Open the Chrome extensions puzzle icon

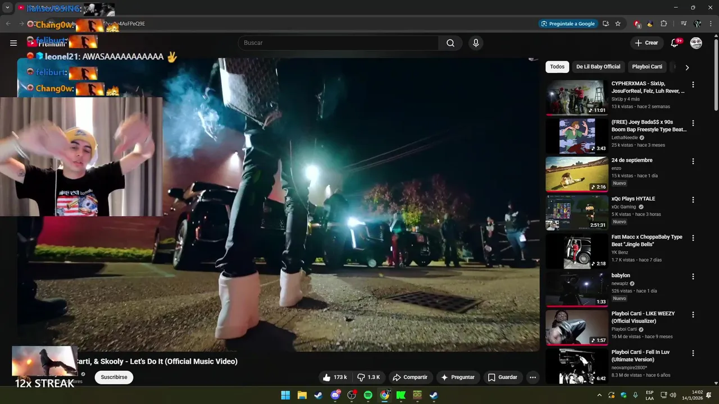click(663, 24)
